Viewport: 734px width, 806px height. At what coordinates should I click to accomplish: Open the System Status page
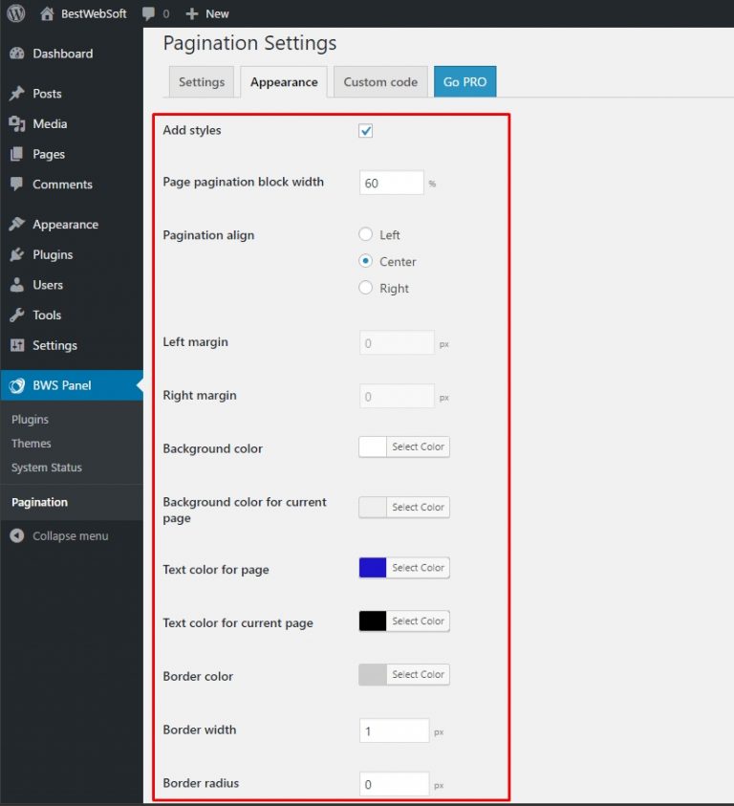(46, 468)
